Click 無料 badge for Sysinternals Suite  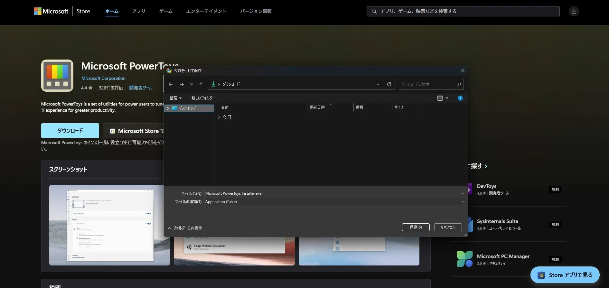[555, 225]
